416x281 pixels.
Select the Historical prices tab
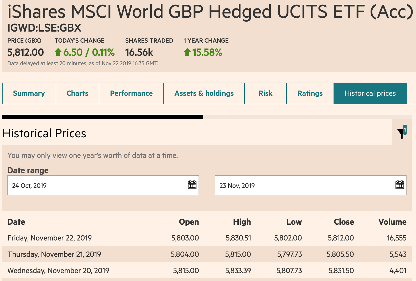coord(370,93)
